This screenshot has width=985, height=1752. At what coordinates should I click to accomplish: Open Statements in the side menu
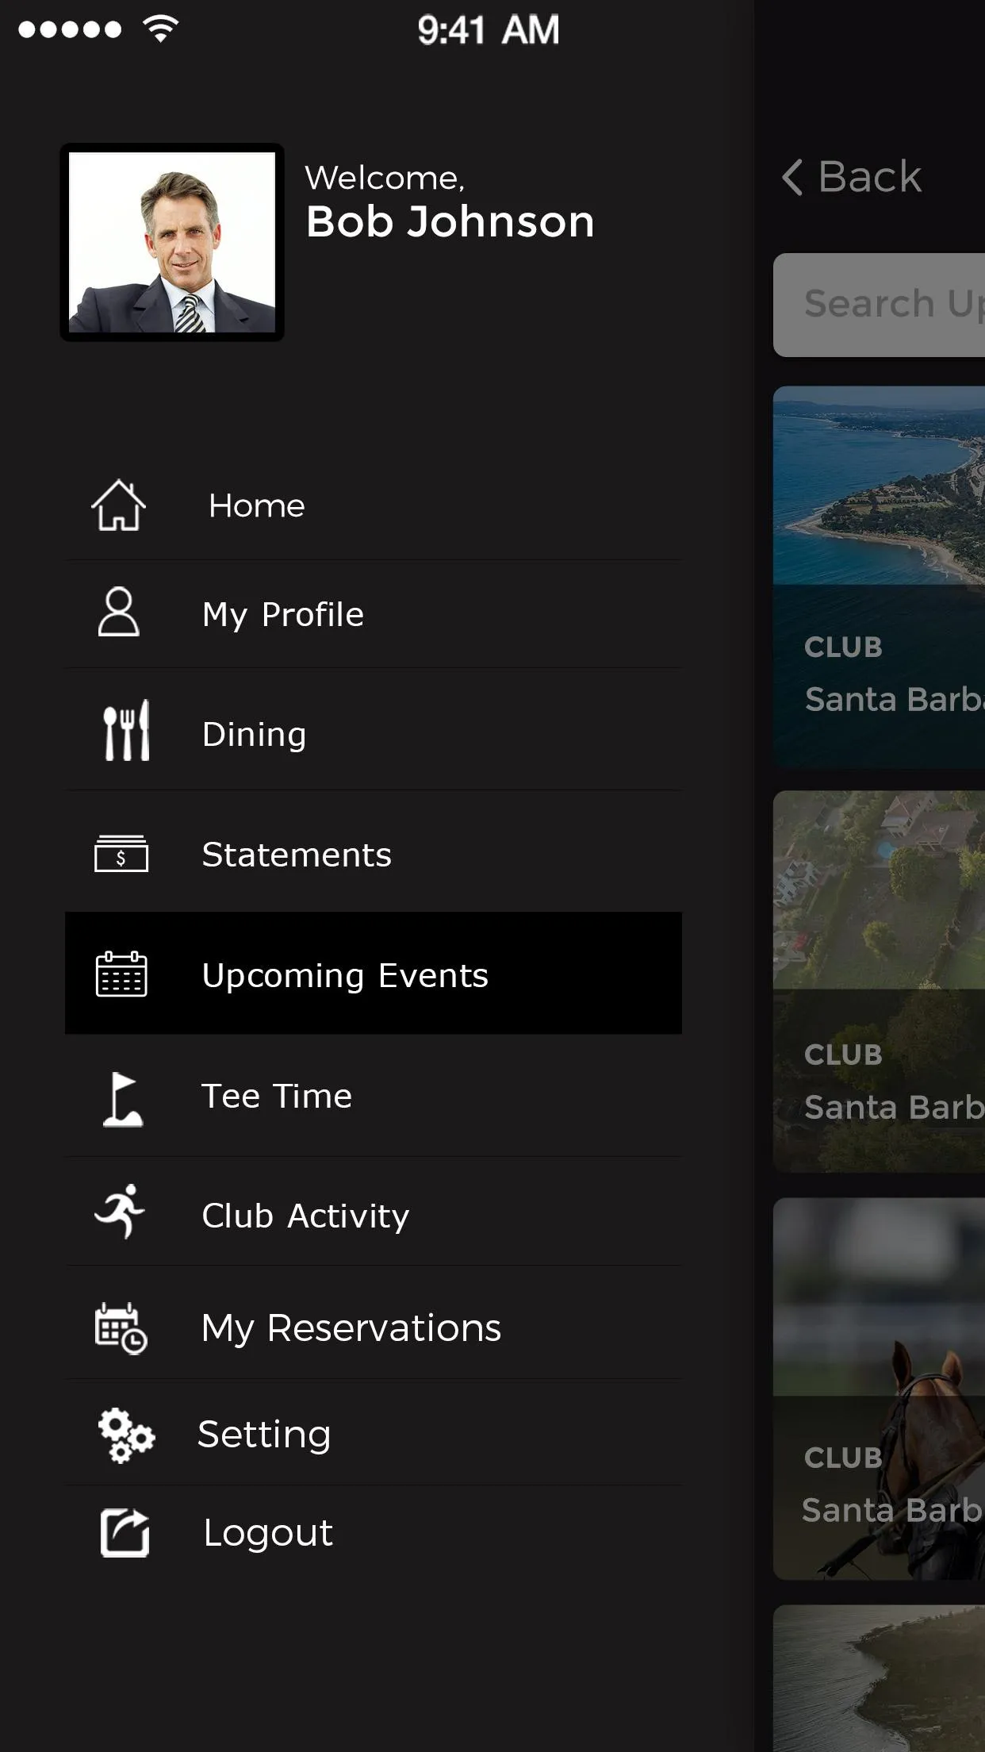[374, 851]
